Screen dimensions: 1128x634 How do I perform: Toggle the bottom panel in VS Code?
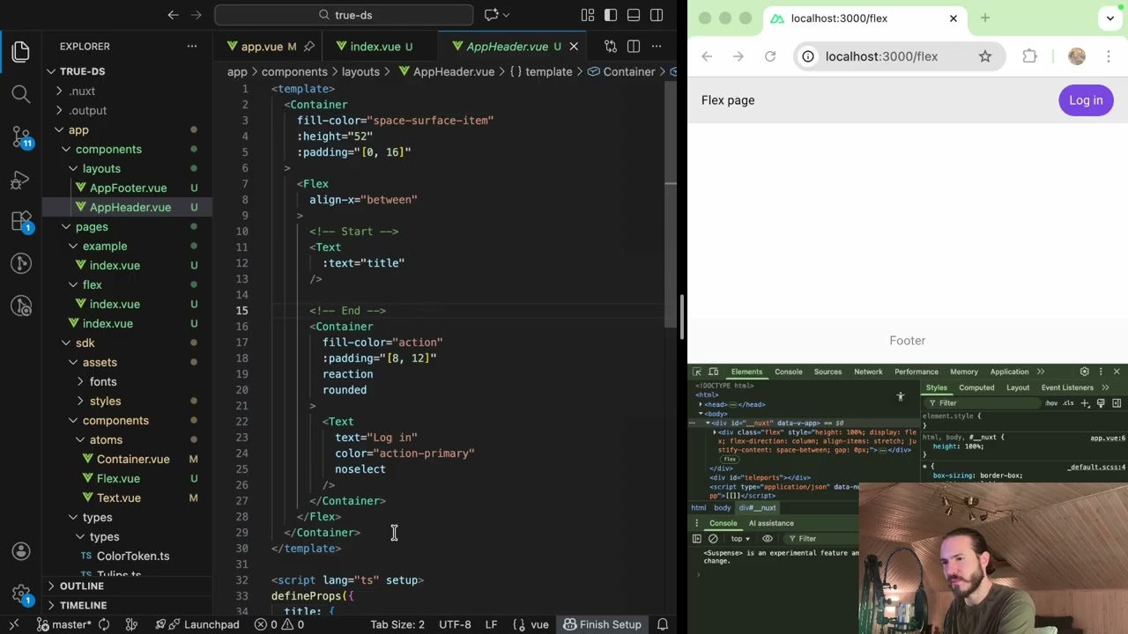pyautogui.click(x=634, y=15)
